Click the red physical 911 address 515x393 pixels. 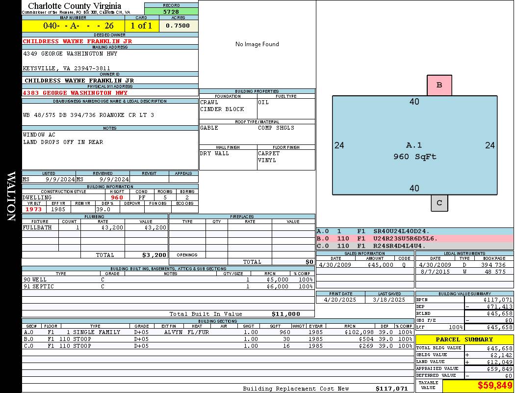click(x=75, y=92)
